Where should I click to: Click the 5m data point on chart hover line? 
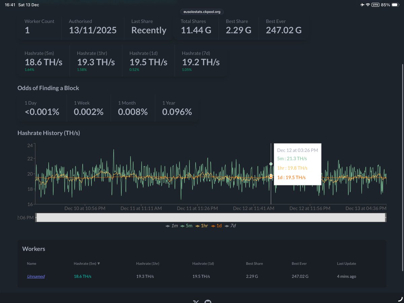coord(271,164)
